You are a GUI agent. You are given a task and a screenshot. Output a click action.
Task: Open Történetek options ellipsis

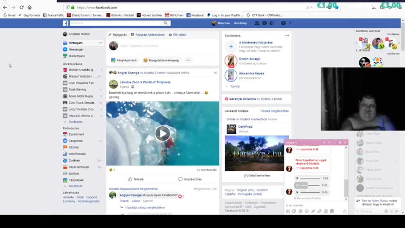click(x=287, y=36)
